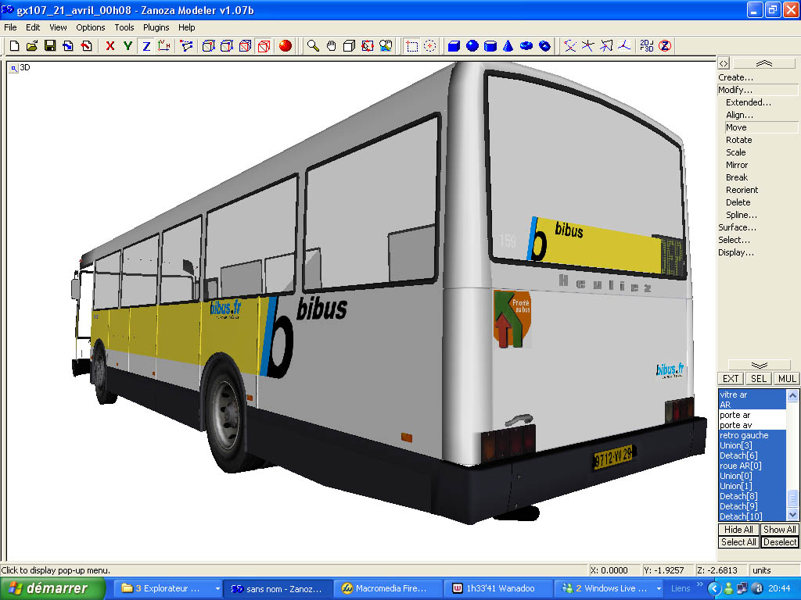Image resolution: width=801 pixels, height=600 pixels.
Task: Create a sphere primitive
Action: click(472, 46)
